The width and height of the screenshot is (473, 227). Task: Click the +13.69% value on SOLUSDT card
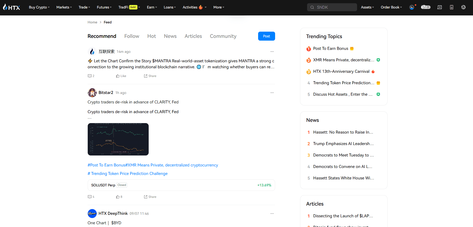(x=264, y=185)
